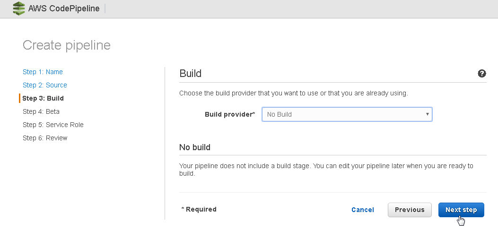Click the Build section heading
This screenshot has width=498, height=230.
(191, 74)
